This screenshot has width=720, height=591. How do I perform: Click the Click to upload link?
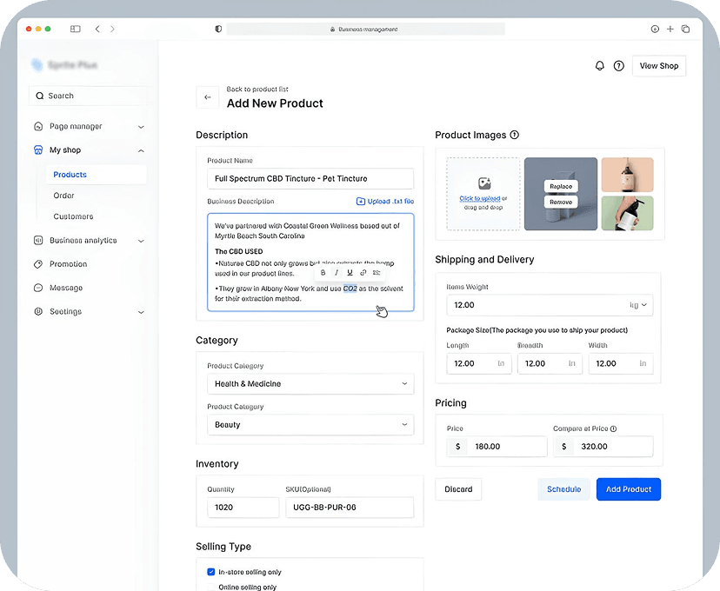coord(480,198)
